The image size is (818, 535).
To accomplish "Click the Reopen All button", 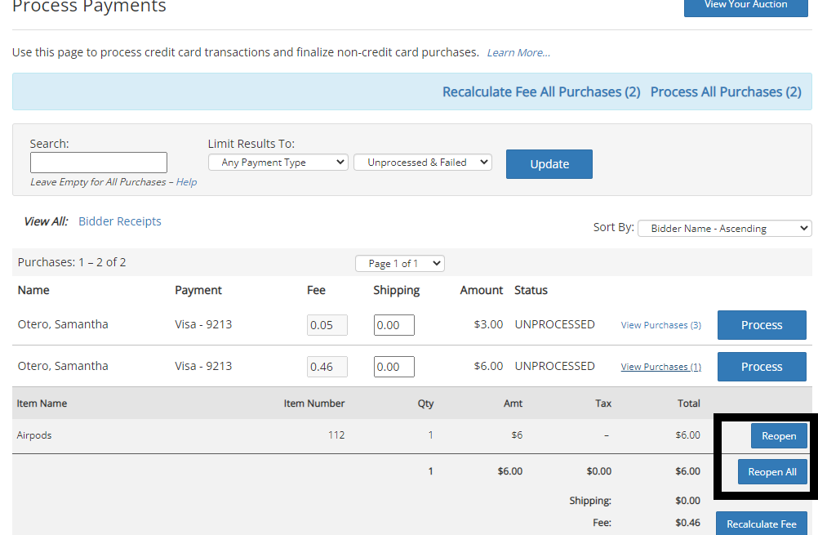I will [x=771, y=472].
